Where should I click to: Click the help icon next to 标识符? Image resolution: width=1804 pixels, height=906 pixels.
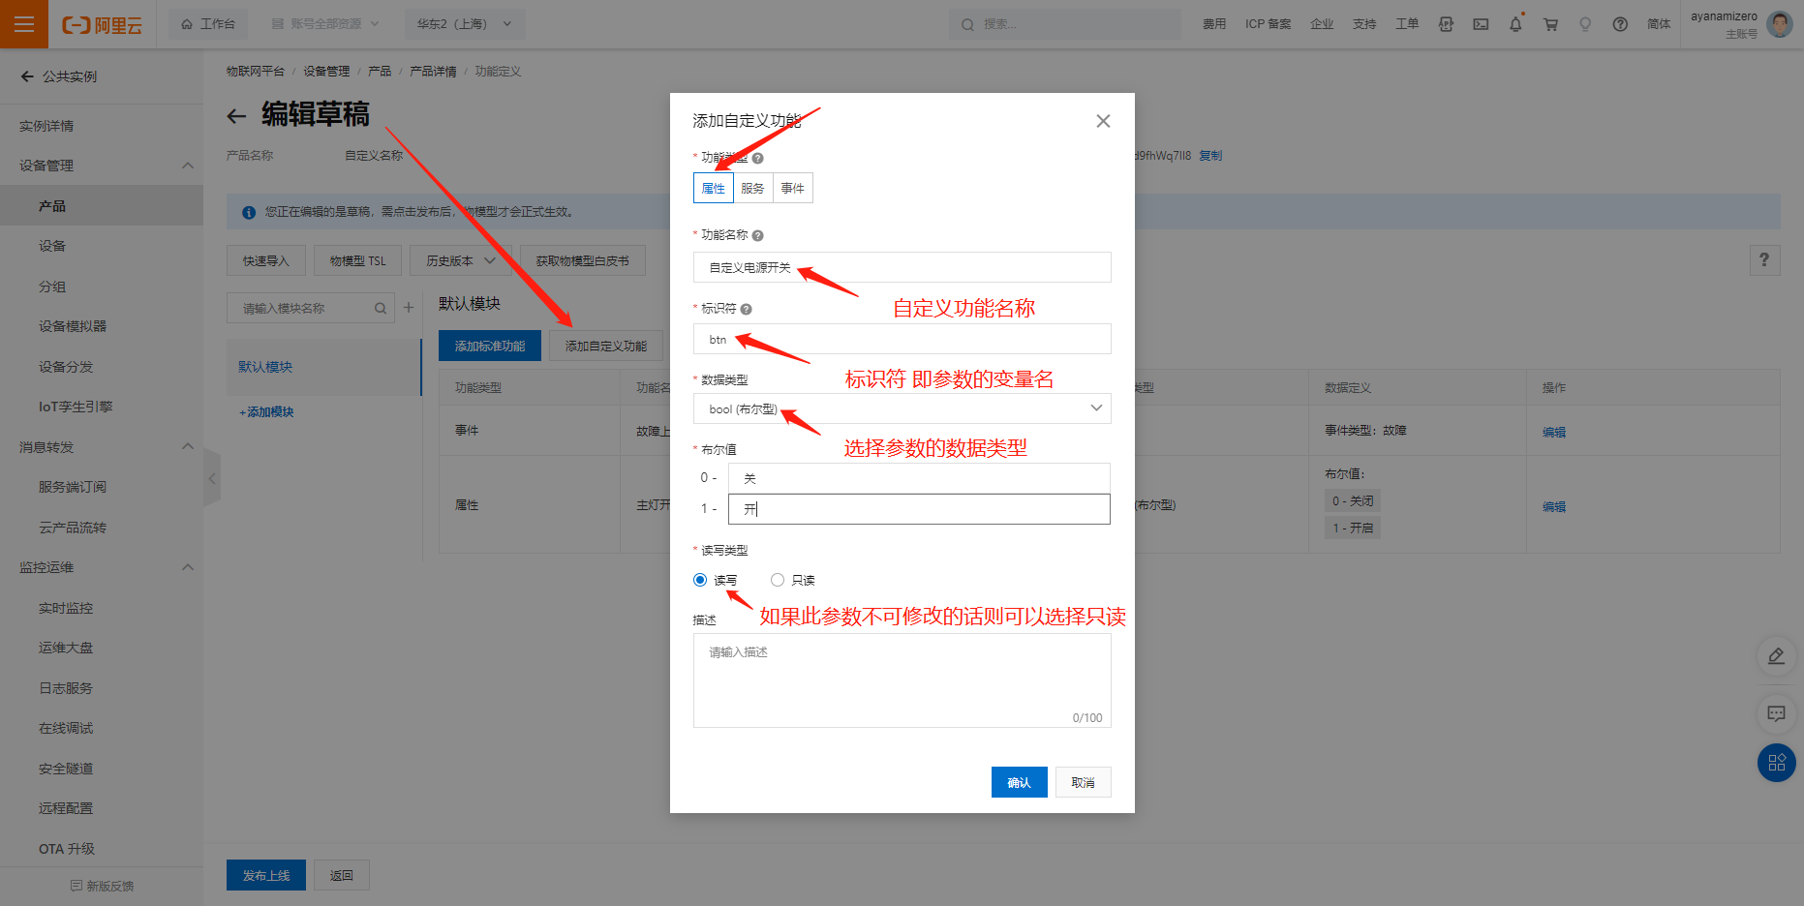point(746,309)
